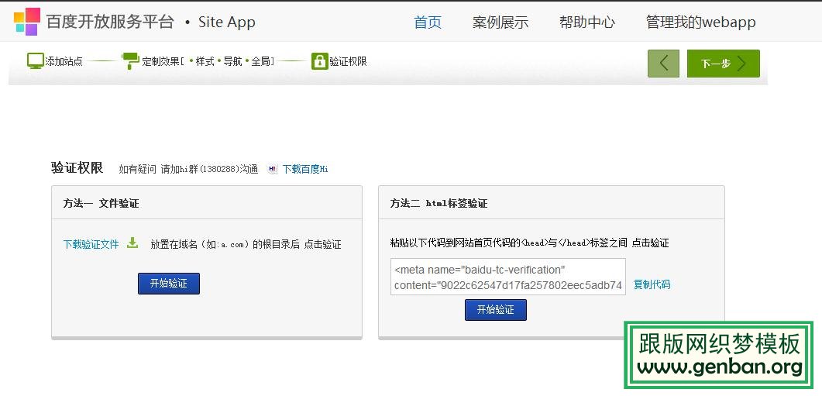Image resolution: width=822 pixels, height=396 pixels.
Task: Click the green download arrow icon
Action: tap(132, 243)
